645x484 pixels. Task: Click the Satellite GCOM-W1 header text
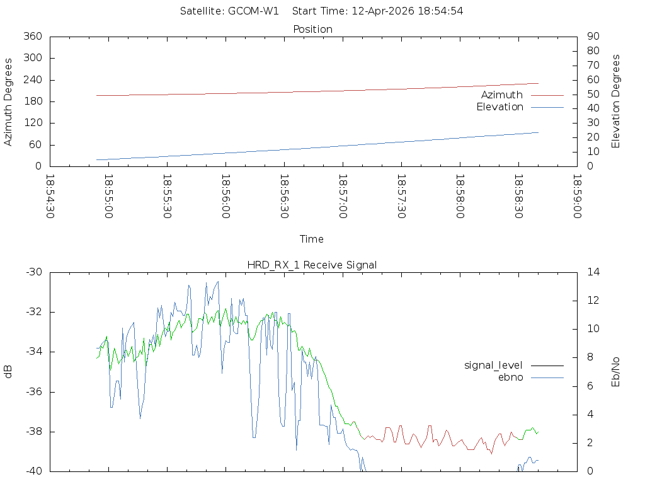pos(229,11)
